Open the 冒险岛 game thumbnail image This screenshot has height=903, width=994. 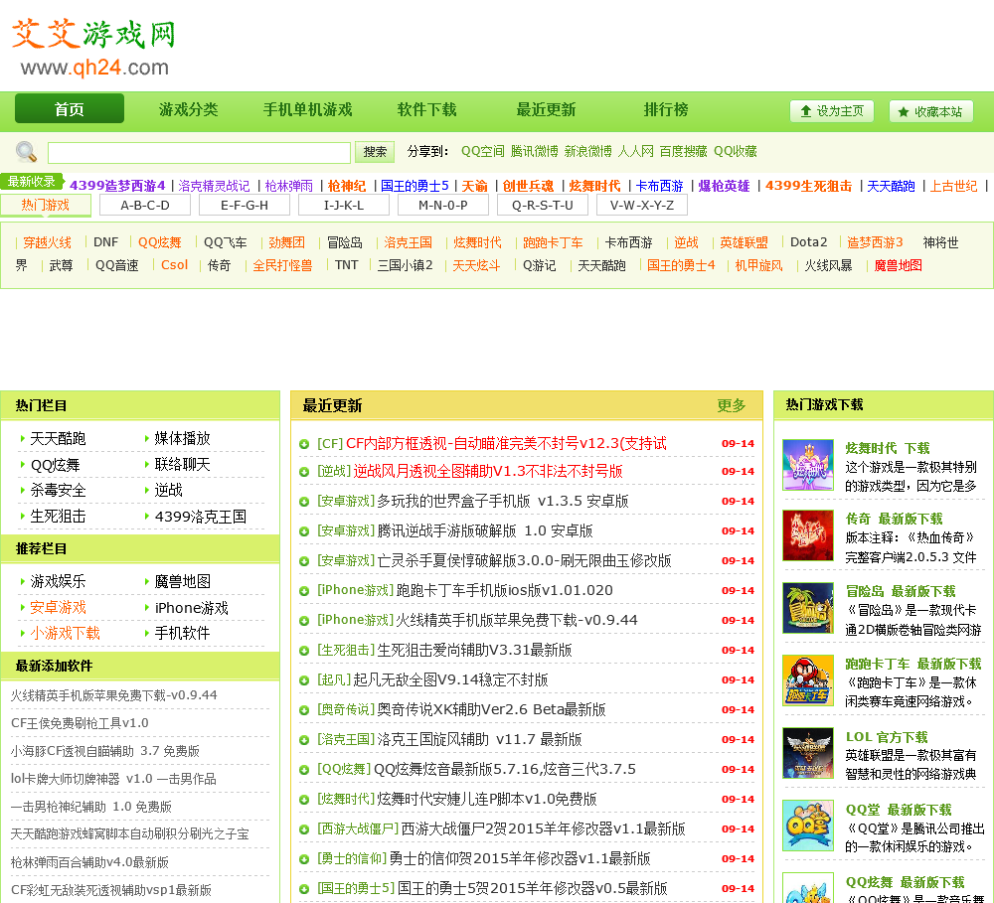click(x=807, y=608)
